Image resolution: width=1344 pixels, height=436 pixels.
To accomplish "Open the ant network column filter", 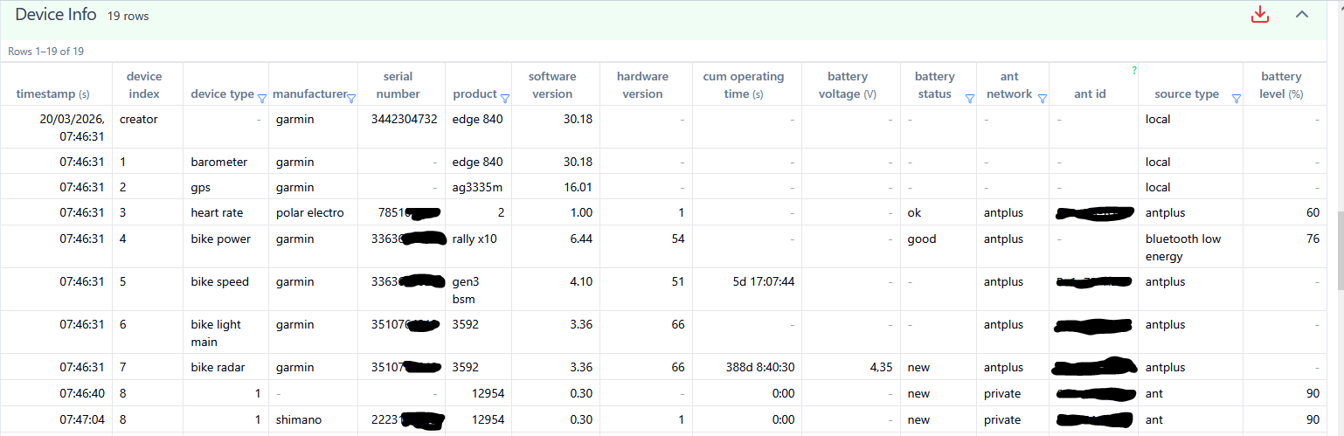I will click(x=1042, y=99).
